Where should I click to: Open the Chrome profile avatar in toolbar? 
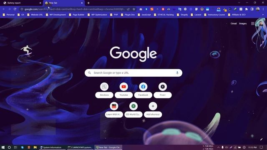[x=258, y=9]
